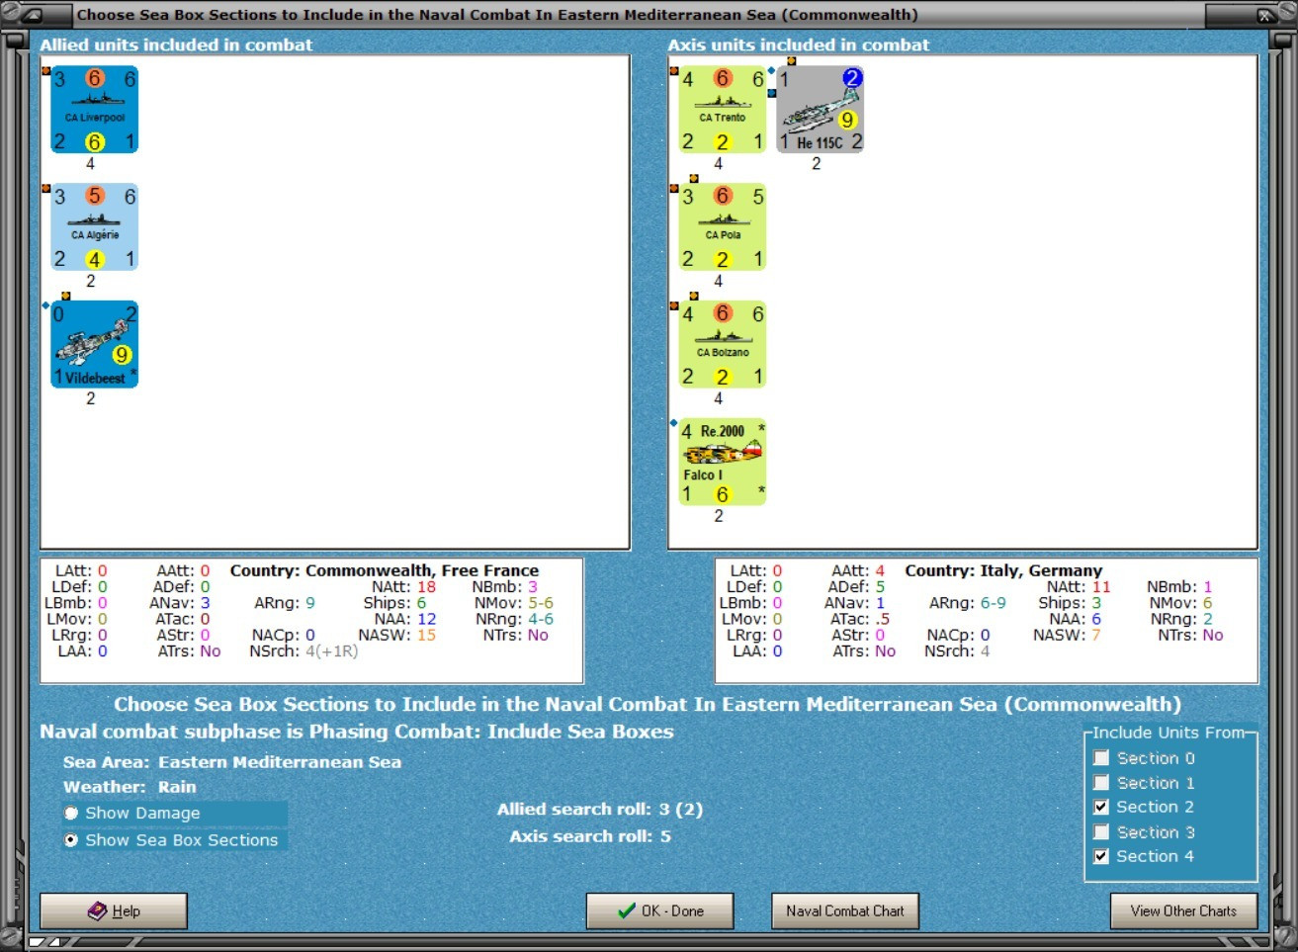The height and width of the screenshot is (952, 1298).
Task: Click the Country: Commonwealth, Free France heading
Action: (385, 570)
